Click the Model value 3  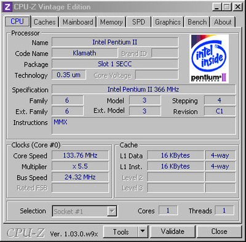(145, 100)
